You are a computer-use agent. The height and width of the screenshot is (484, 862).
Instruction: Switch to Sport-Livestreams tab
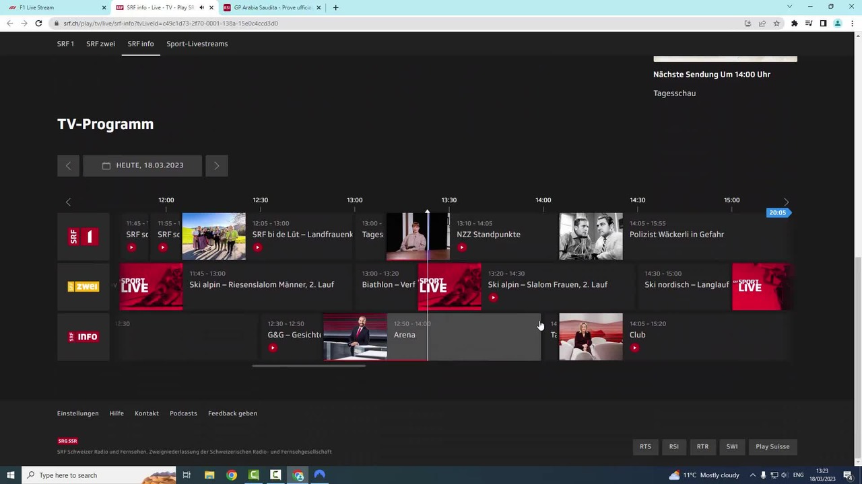click(197, 44)
